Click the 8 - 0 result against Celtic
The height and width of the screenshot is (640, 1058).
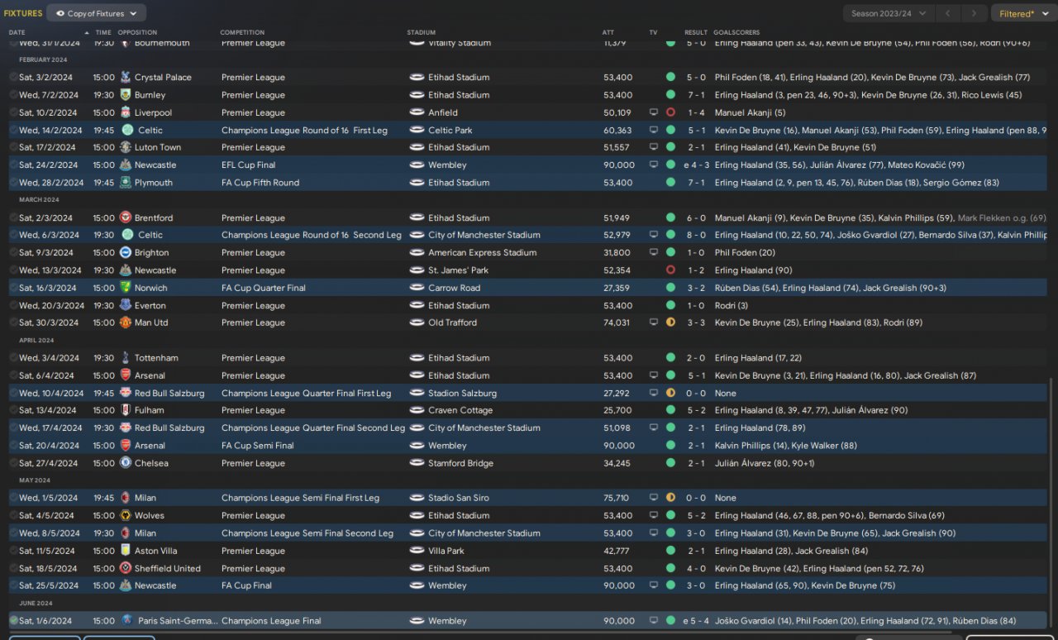pyautogui.click(x=696, y=235)
